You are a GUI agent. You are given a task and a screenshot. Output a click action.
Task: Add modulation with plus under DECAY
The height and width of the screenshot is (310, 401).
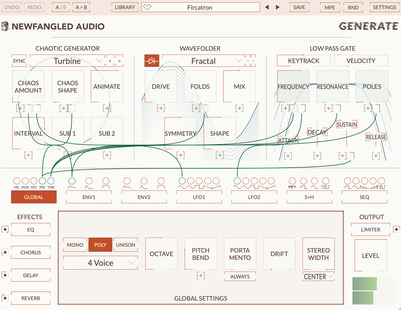[x=317, y=156]
